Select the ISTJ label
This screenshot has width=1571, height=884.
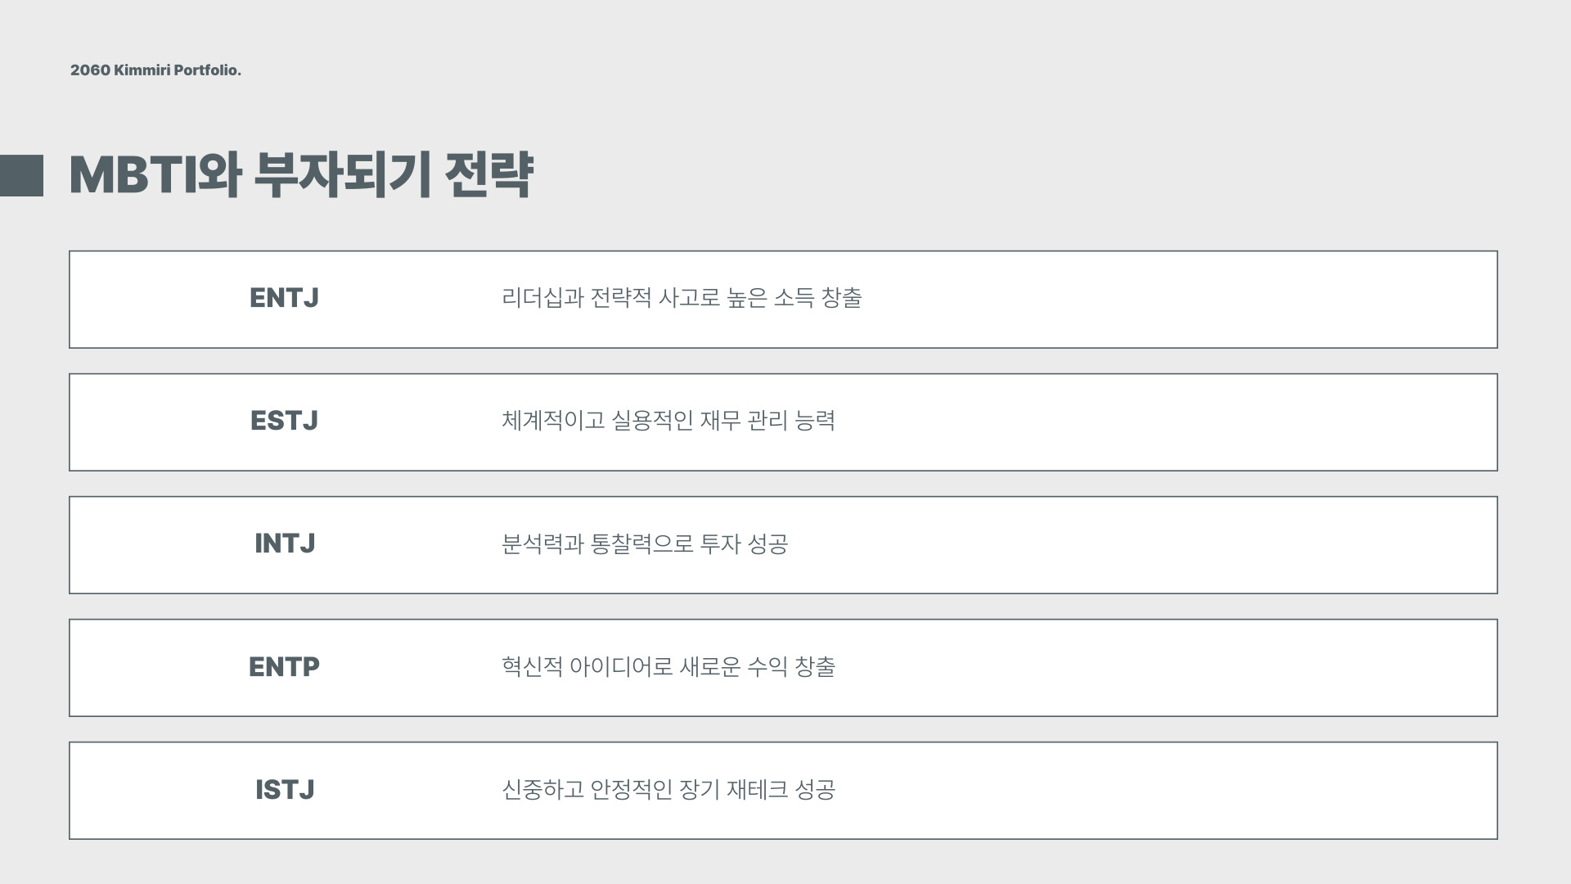click(x=284, y=790)
